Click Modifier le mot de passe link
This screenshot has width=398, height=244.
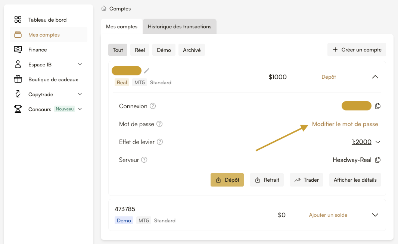[x=345, y=124]
